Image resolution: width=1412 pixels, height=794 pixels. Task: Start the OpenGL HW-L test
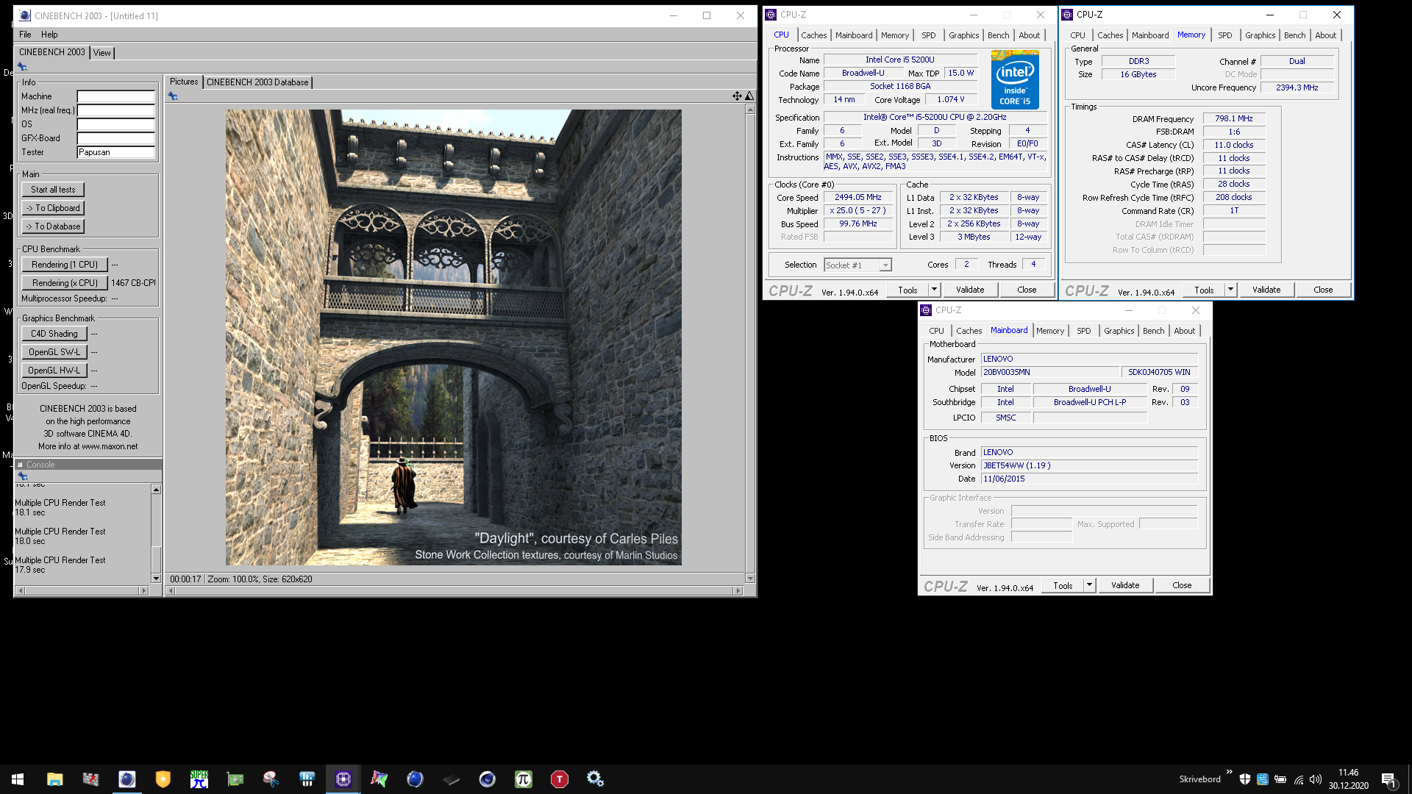coord(54,371)
